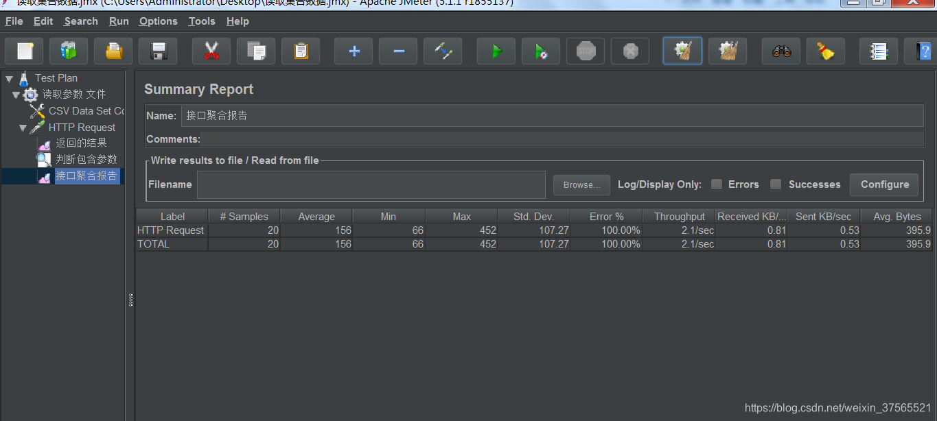Click the Save floppy disk icon
937x421 pixels.
click(158, 51)
